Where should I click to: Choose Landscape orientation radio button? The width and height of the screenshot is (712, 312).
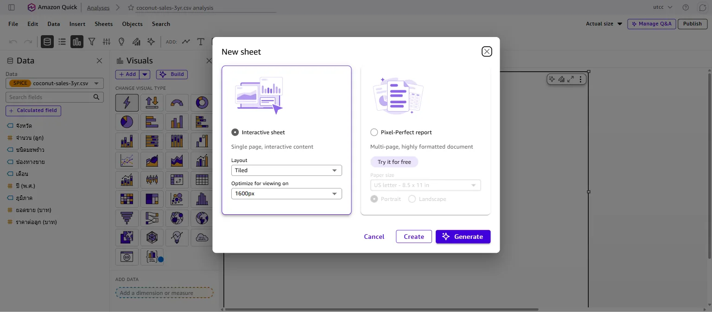pyautogui.click(x=412, y=199)
